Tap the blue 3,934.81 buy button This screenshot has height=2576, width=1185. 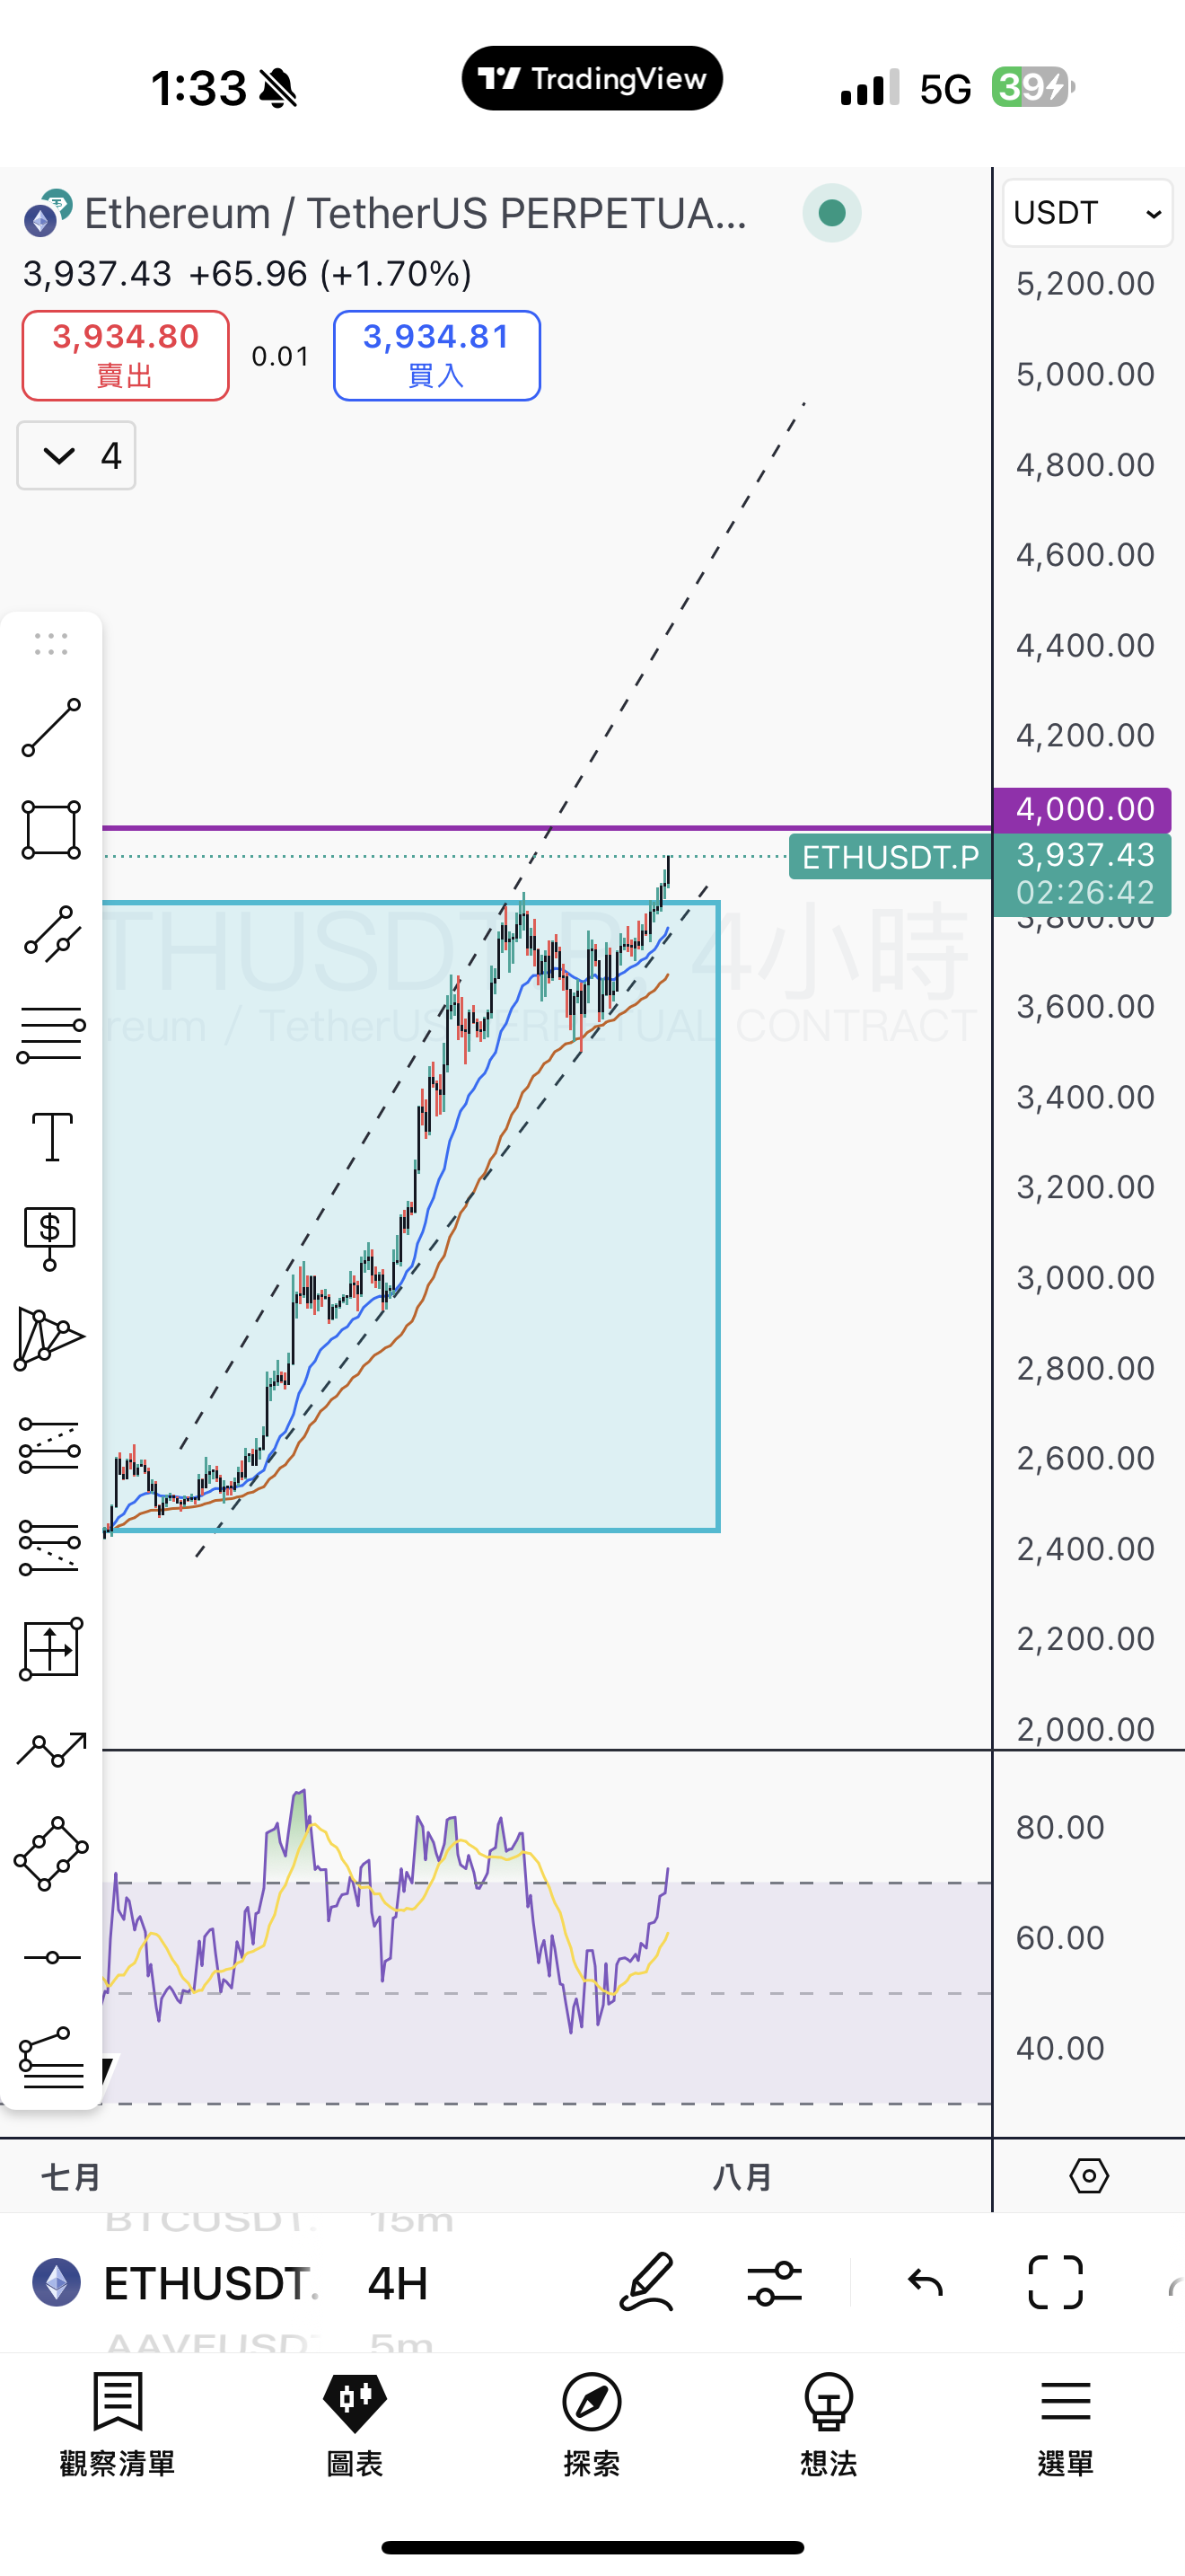click(x=437, y=356)
